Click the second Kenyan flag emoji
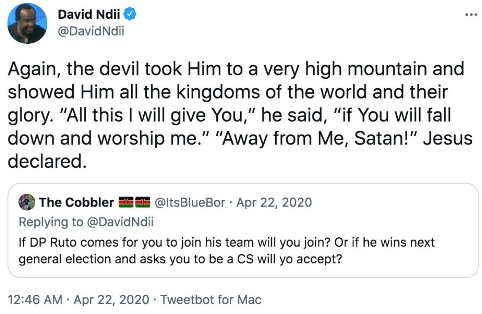 pos(143,202)
